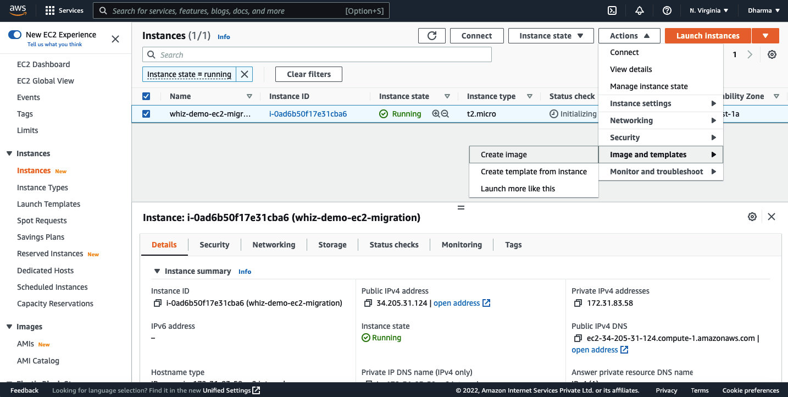
Task: Click the Connect button in toolbar
Action: click(476, 36)
